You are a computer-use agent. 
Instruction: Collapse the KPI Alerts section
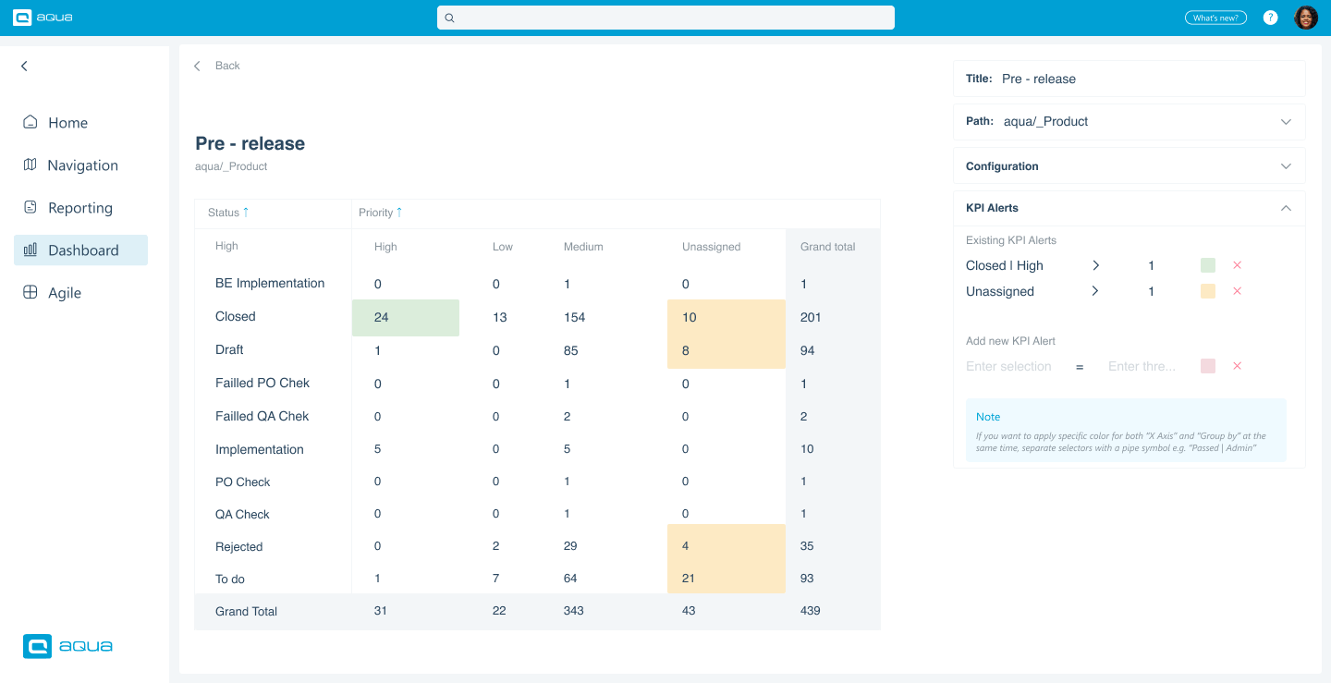tap(1286, 208)
